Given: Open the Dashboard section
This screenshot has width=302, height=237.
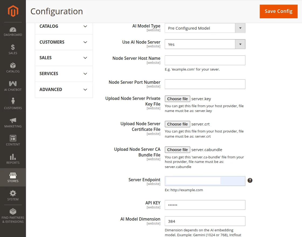Looking at the screenshot, I should pos(13,32).
